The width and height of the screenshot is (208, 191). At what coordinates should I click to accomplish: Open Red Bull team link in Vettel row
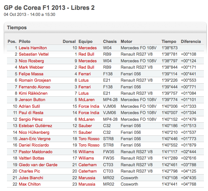pos(86,54)
